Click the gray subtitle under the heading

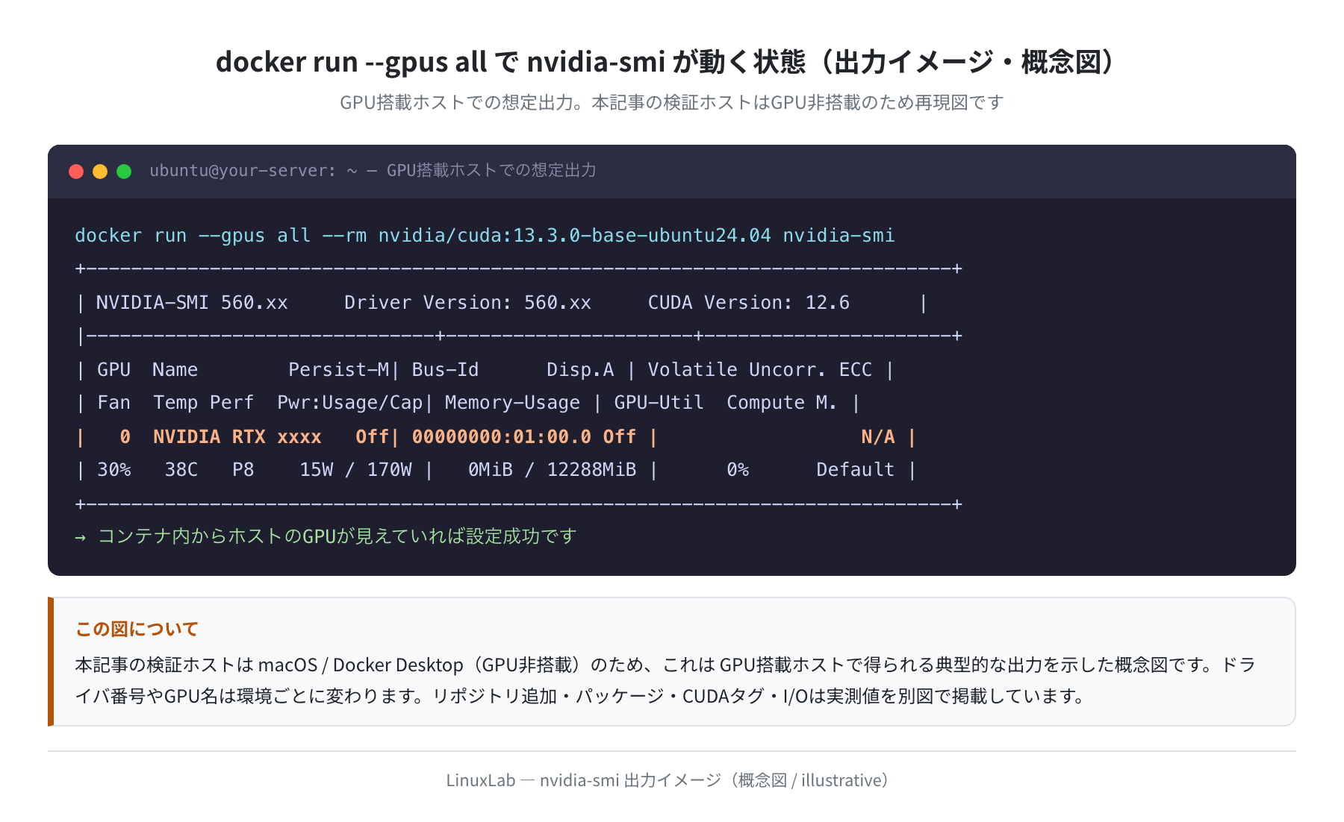671,102
